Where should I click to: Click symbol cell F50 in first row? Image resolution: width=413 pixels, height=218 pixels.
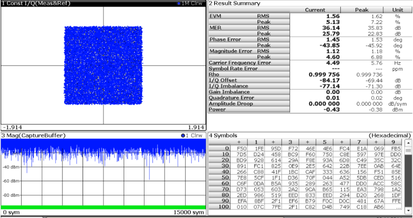239,148
